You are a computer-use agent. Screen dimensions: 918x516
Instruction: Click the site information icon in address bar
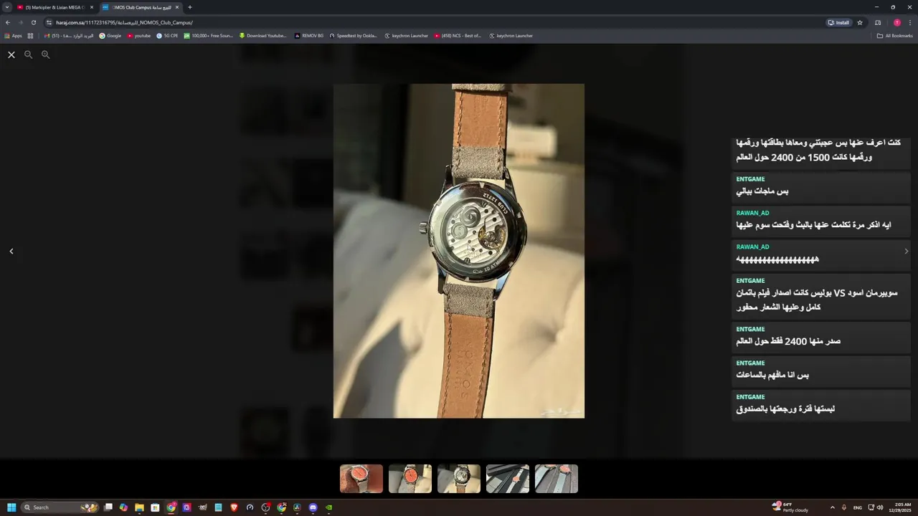(49, 22)
